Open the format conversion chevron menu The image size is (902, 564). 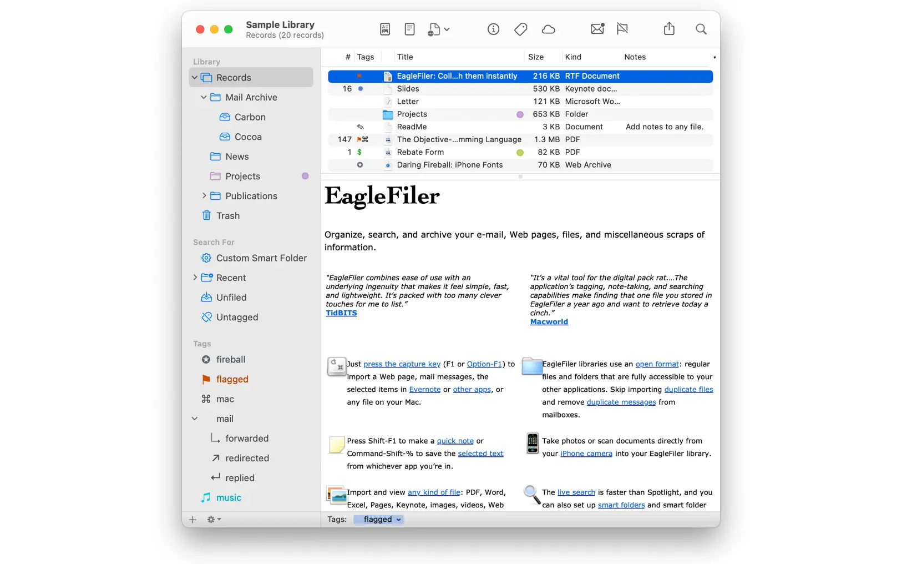447,29
